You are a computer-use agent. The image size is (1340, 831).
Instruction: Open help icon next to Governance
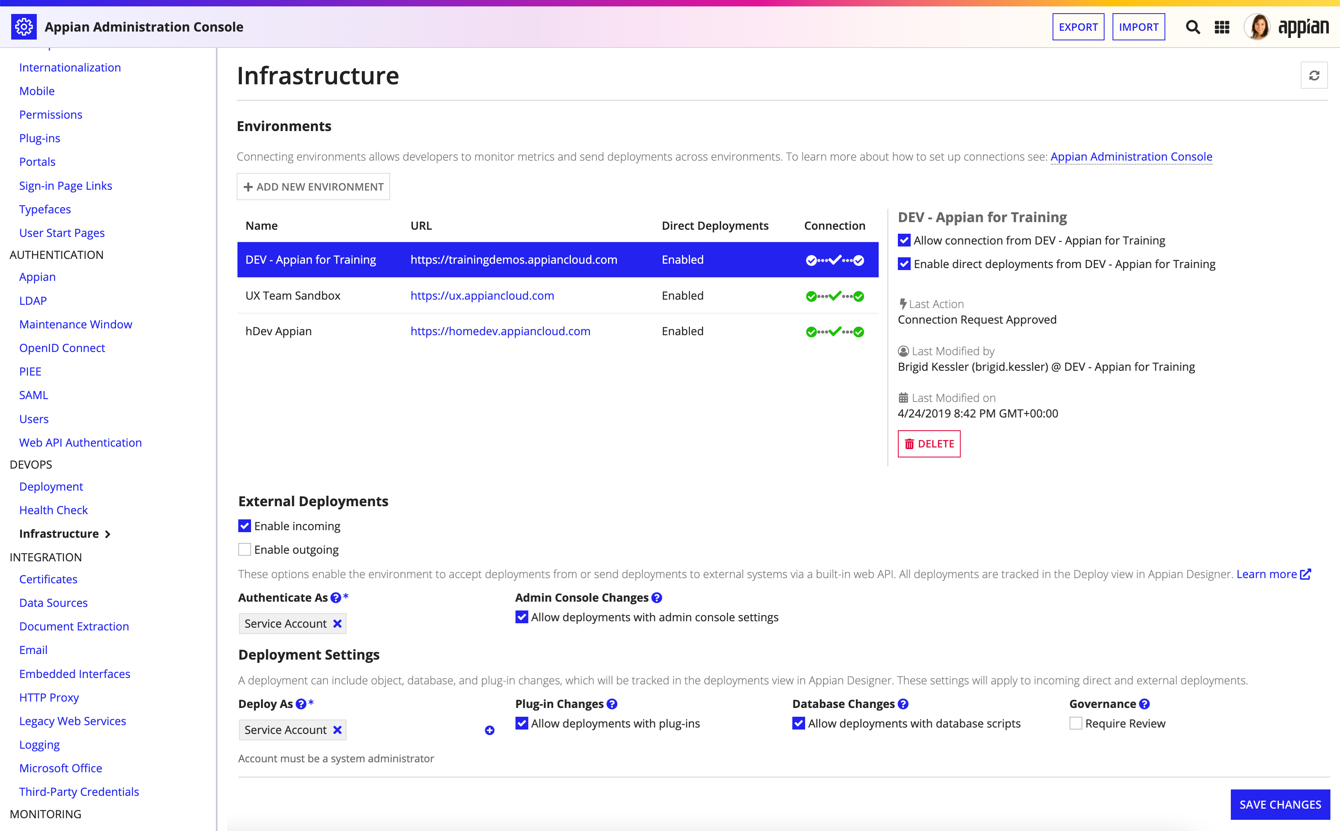[x=1144, y=704]
